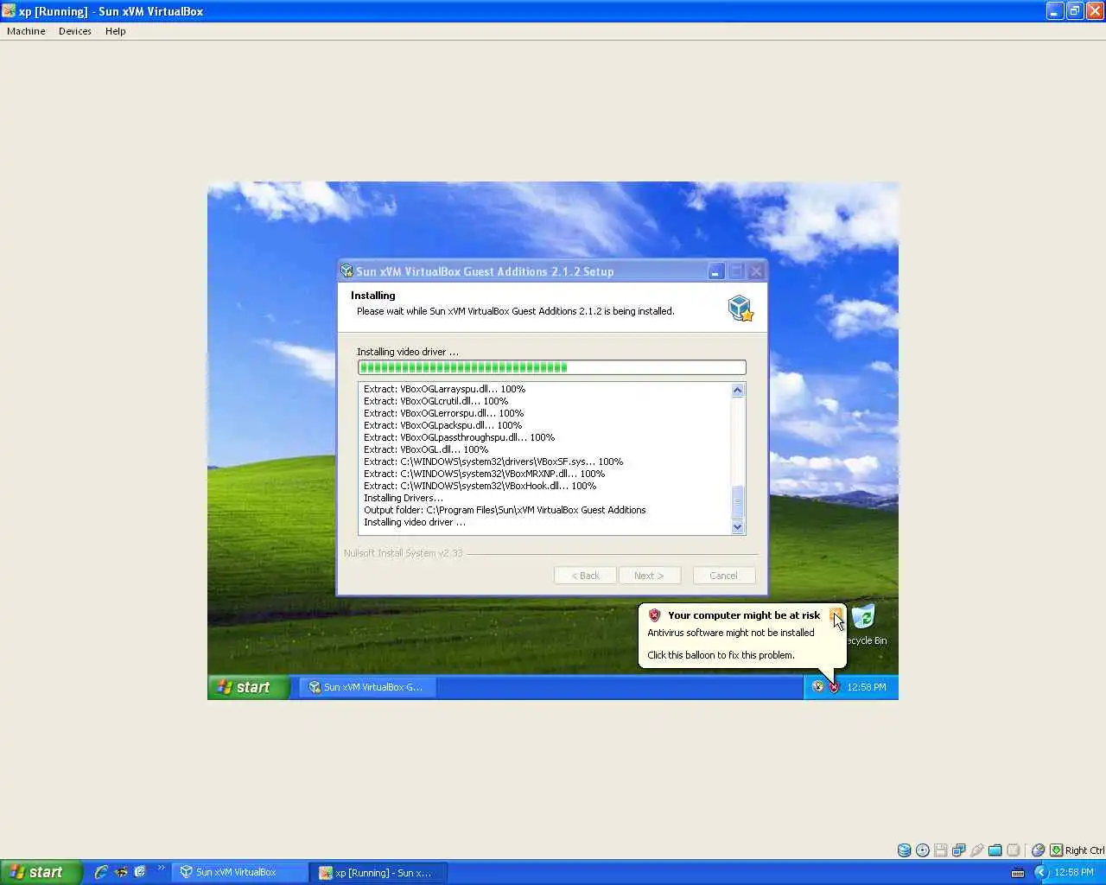Click last log line 'Installing video driver ...'
The width and height of the screenshot is (1106, 885).
tap(415, 522)
